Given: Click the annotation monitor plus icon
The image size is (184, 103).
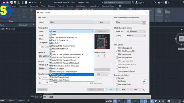Looking at the screenshot, I should pyautogui.click(x=175, y=101).
